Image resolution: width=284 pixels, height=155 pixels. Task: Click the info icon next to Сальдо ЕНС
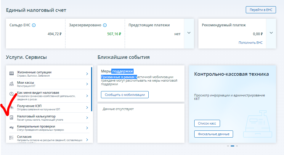(34, 25)
